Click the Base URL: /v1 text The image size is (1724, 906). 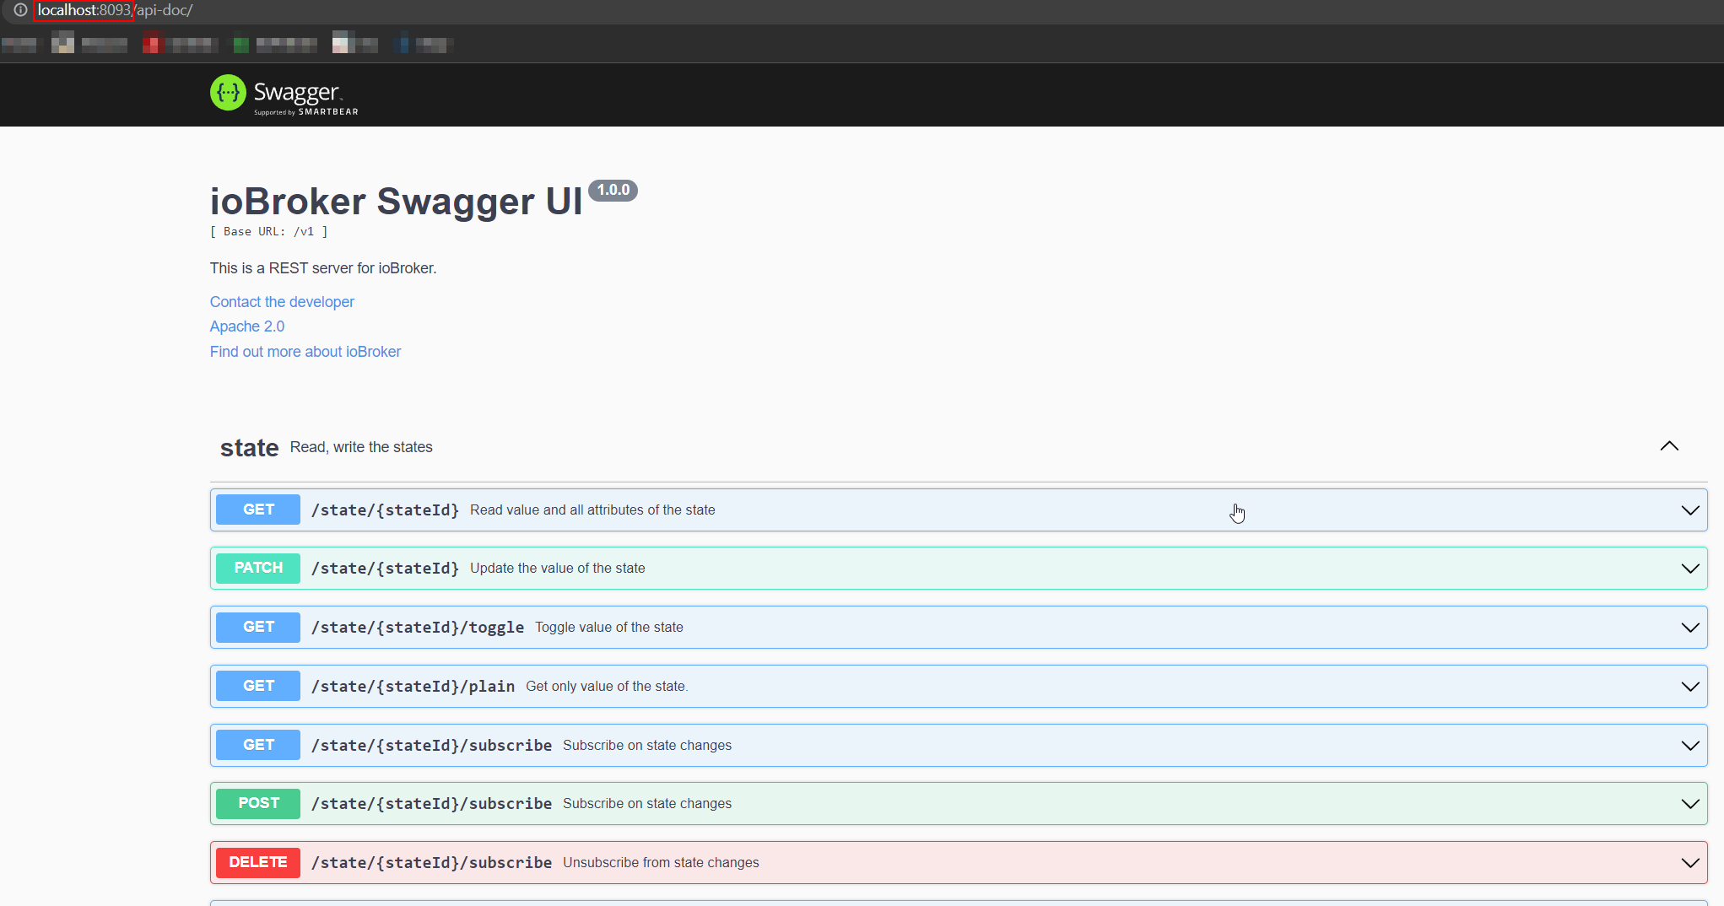click(269, 232)
